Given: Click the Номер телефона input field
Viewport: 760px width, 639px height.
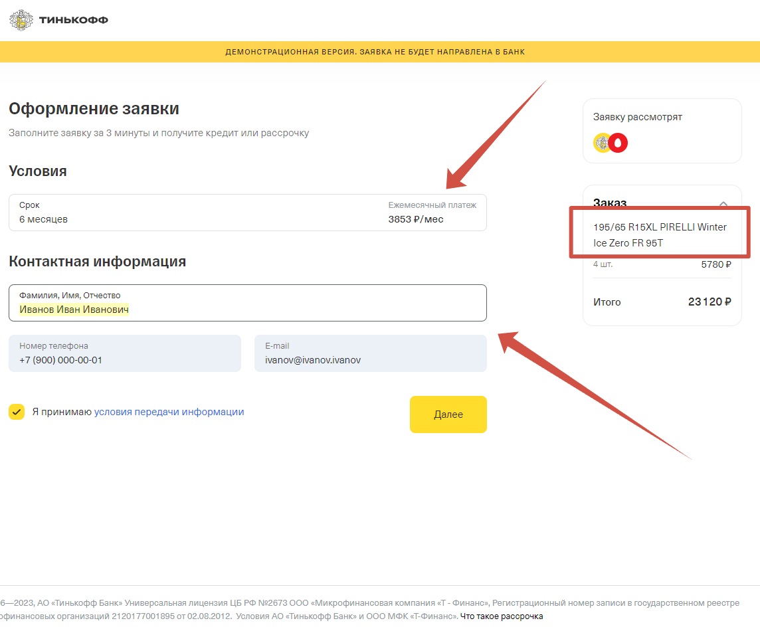Looking at the screenshot, I should tap(124, 354).
